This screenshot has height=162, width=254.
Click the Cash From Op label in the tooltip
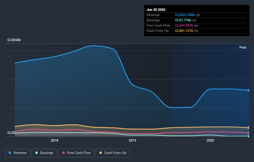click(157, 31)
